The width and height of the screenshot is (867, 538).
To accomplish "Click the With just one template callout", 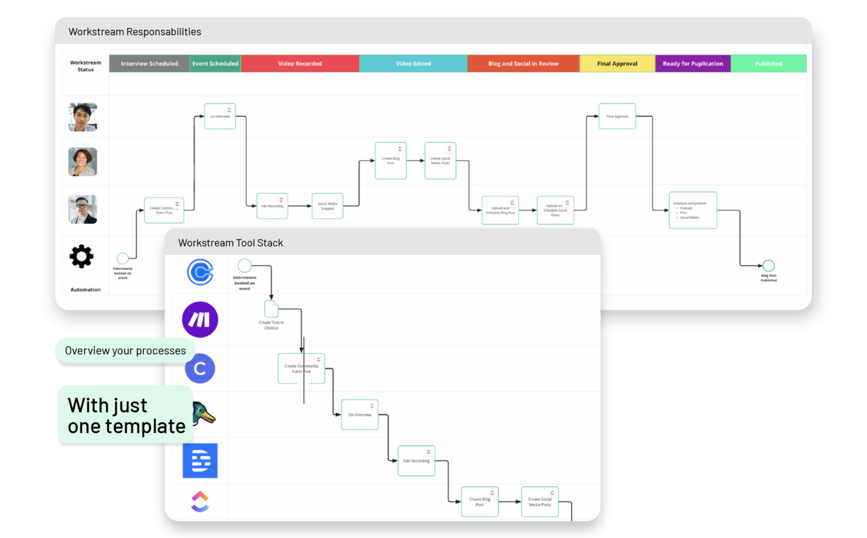I will (x=125, y=415).
